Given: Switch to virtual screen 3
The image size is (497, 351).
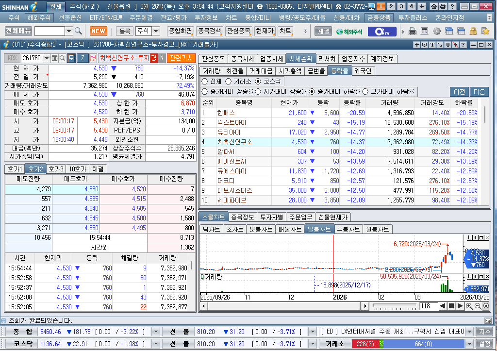Looking at the screenshot, I should [401, 6].
